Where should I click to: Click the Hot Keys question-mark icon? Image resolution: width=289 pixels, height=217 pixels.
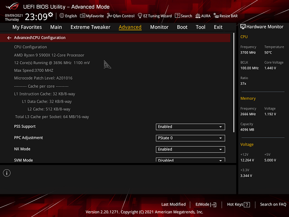click(x=247, y=204)
